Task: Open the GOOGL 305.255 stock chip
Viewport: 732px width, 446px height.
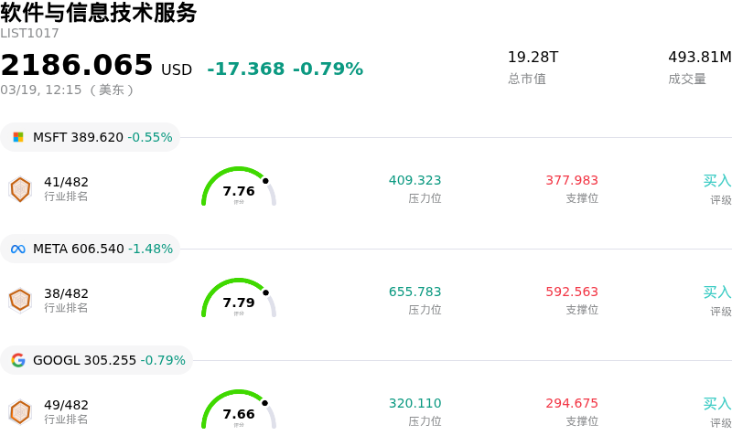Action: point(96,360)
